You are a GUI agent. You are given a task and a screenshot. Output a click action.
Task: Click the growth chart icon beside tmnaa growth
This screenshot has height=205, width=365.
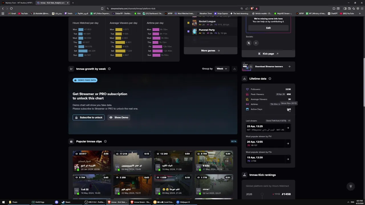(71, 69)
